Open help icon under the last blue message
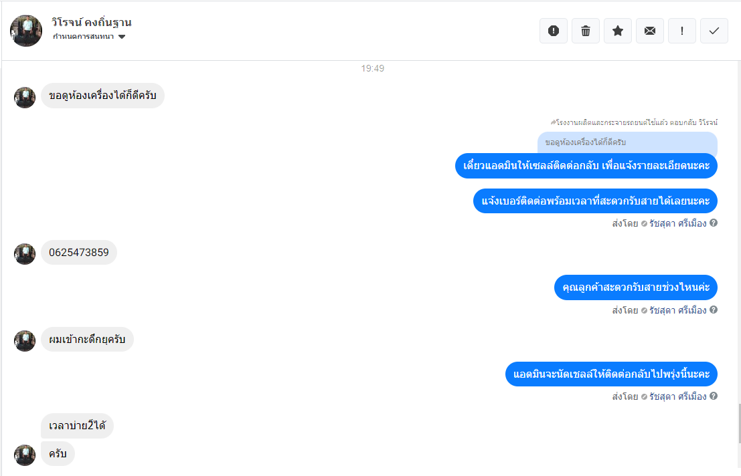Viewport: 741px width, 476px height. click(714, 396)
